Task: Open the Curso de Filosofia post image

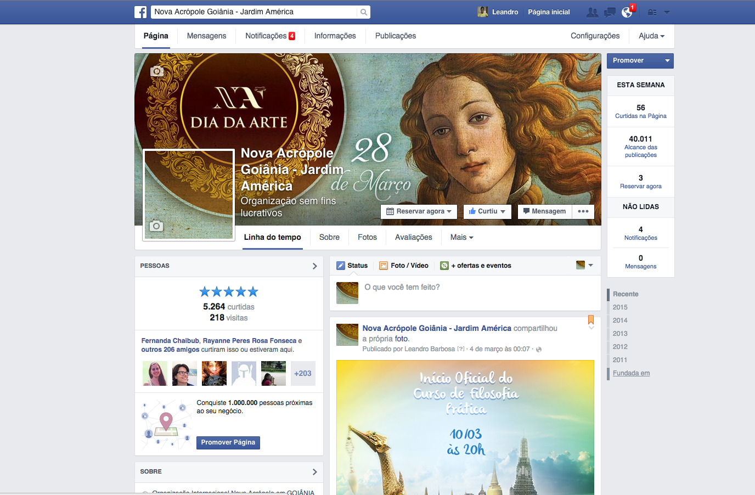Action: pyautogui.click(x=465, y=428)
